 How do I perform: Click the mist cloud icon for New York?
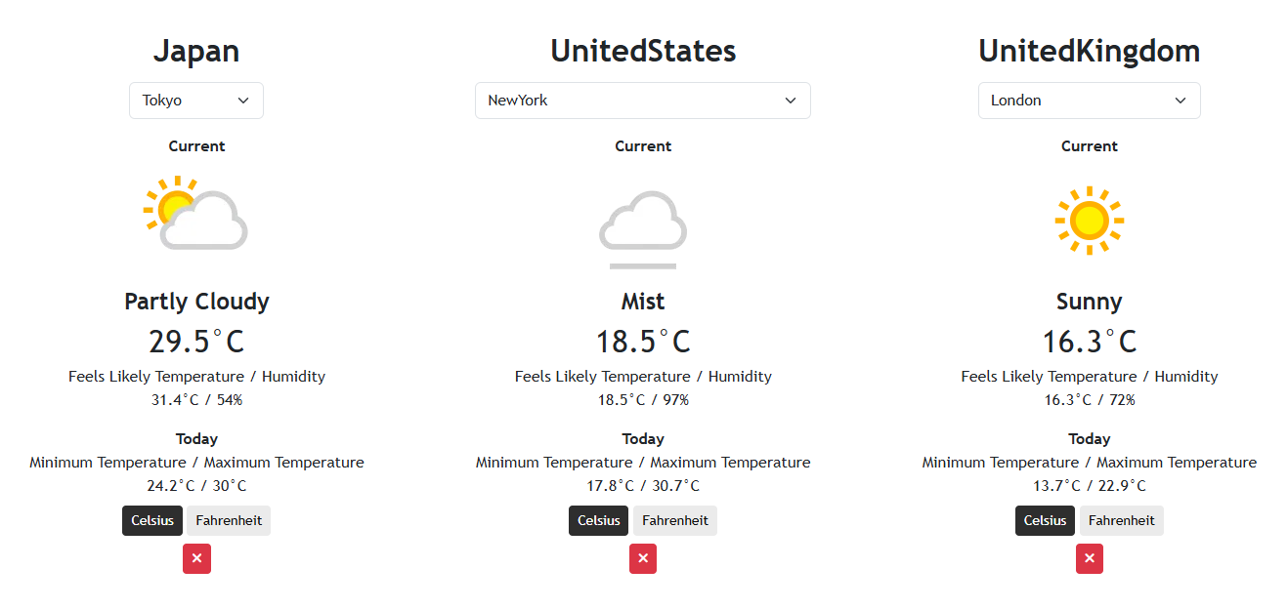point(643,227)
